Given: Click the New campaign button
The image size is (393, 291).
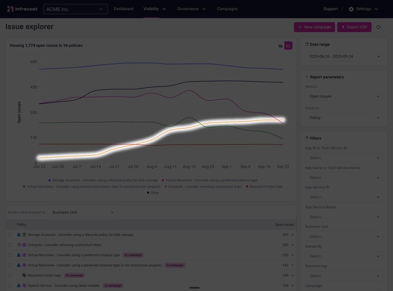Looking at the screenshot, I should tap(314, 27).
